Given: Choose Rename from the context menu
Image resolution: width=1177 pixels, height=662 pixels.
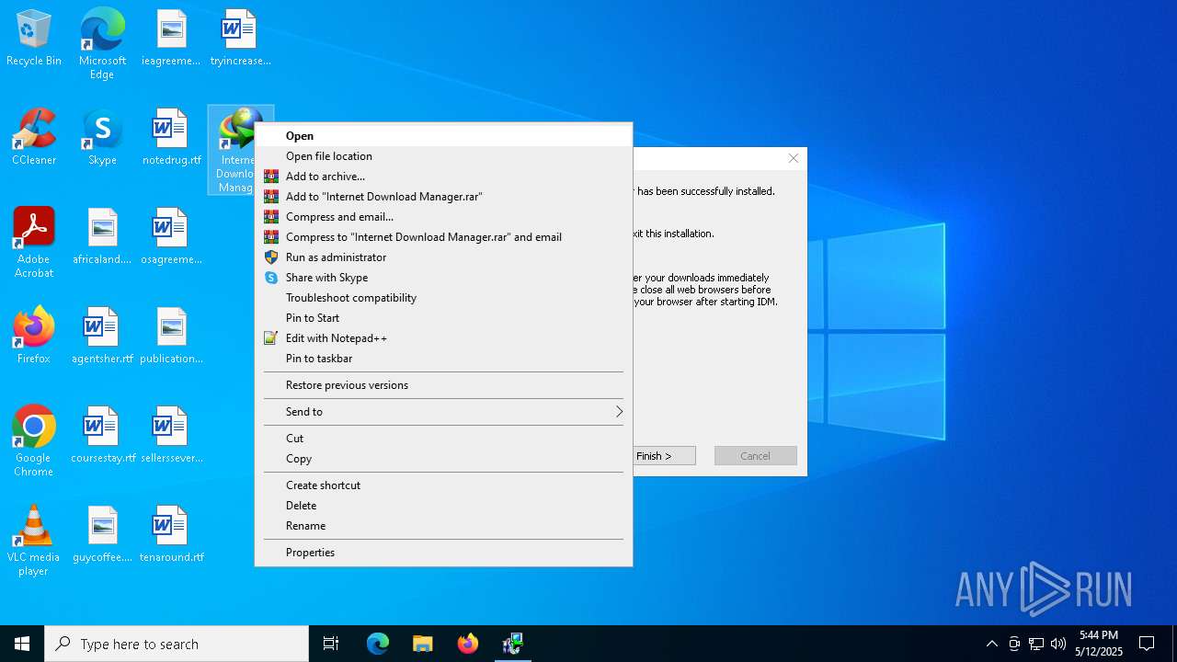Looking at the screenshot, I should pos(443,526).
